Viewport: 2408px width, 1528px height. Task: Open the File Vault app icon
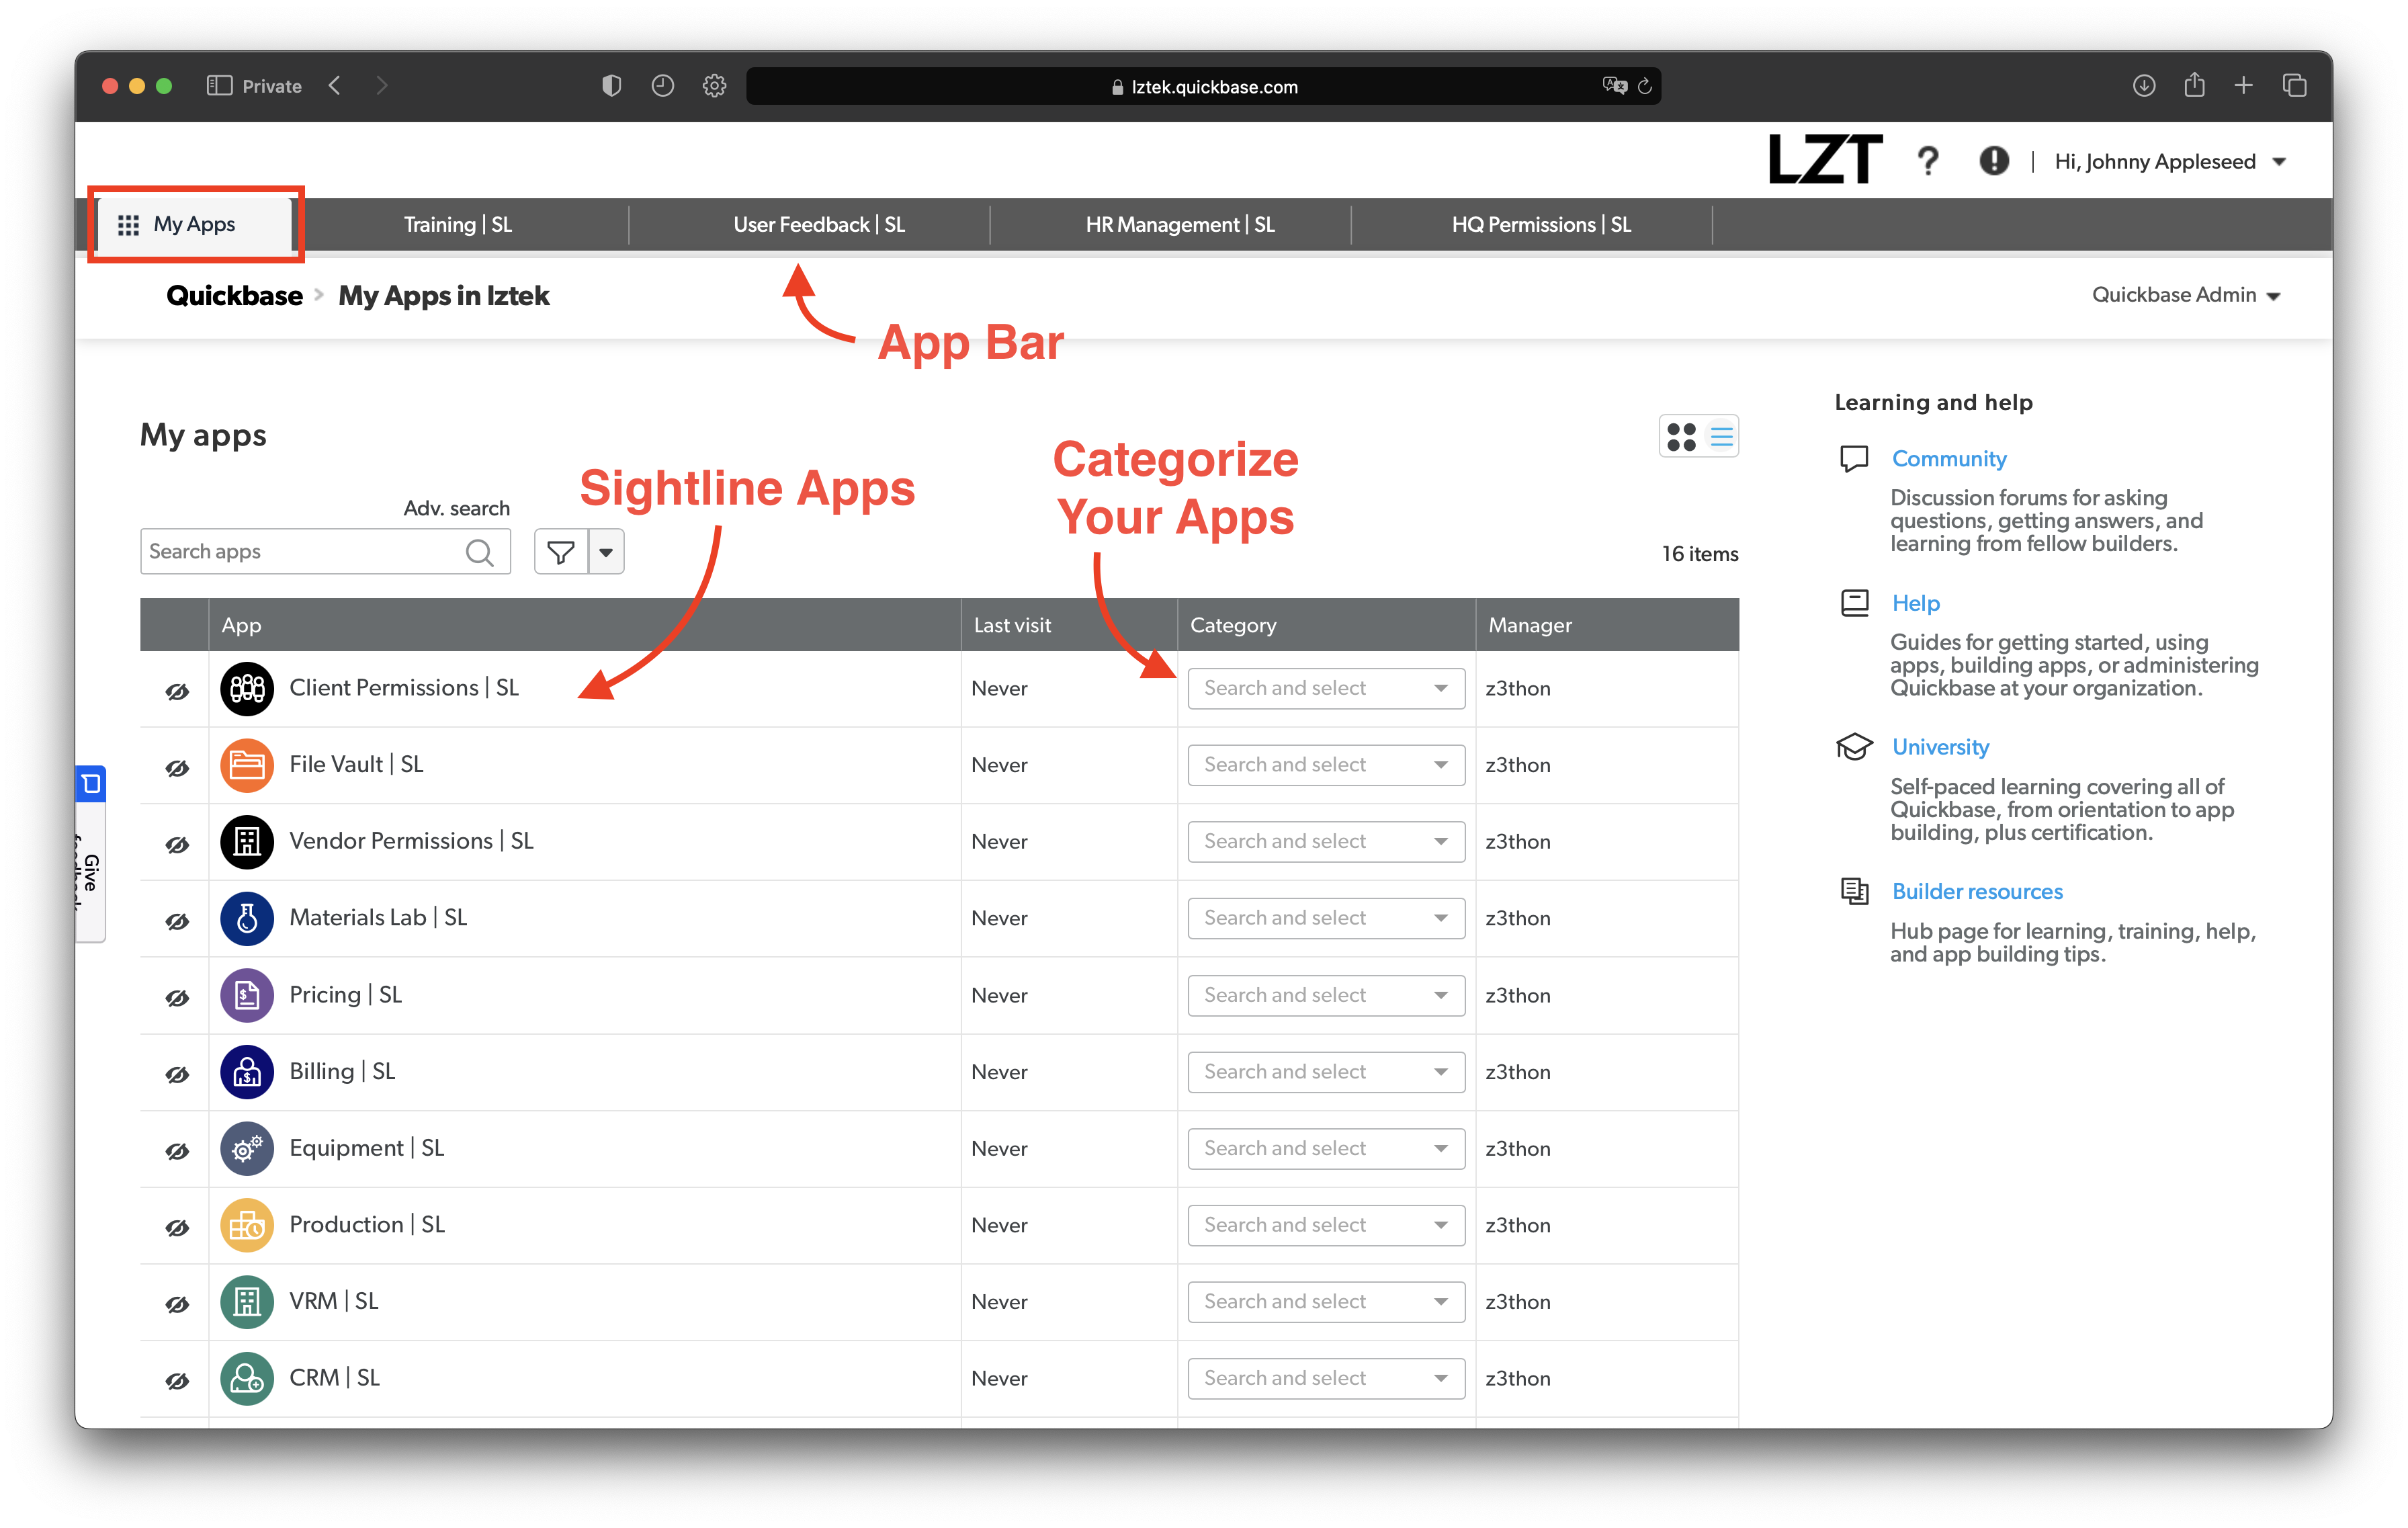tap(246, 765)
